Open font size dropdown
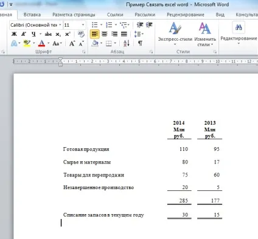Viewport: 258px width, 239px height. 83,25
